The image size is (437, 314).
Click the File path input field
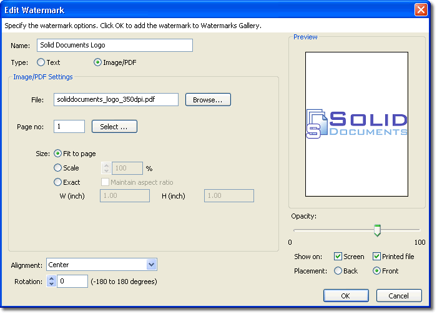pyautogui.click(x=115, y=100)
